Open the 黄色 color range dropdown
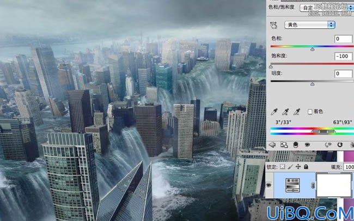Image resolution: width=354 pixels, height=221 pixels. (310, 24)
